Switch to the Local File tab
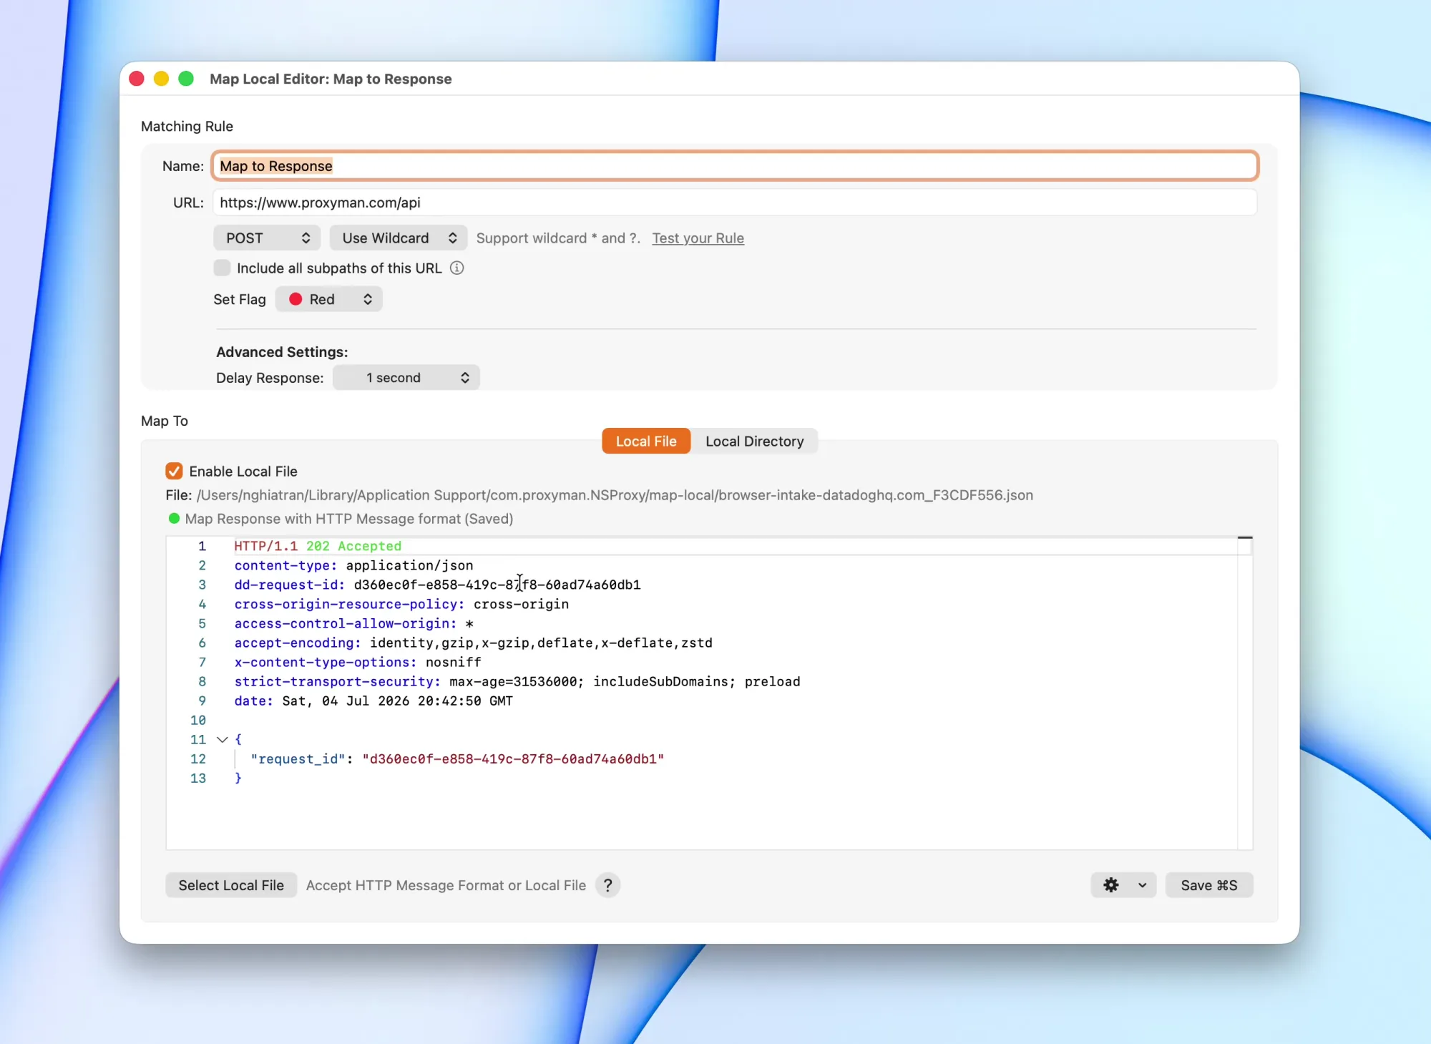Viewport: 1431px width, 1044px height. [646, 441]
